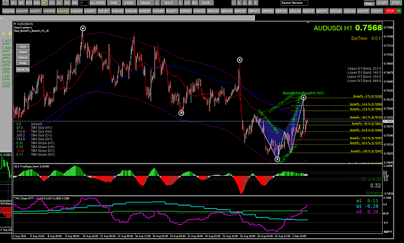Screen dimensions: 404x243
Task: Click the START button
Action: click(382, 3)
